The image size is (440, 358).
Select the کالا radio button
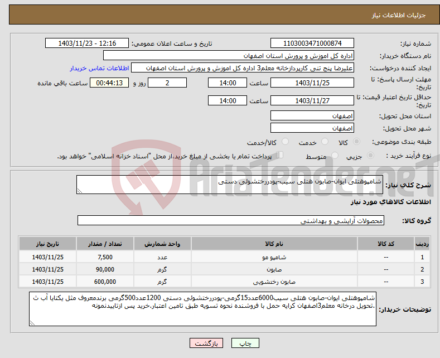(356, 142)
